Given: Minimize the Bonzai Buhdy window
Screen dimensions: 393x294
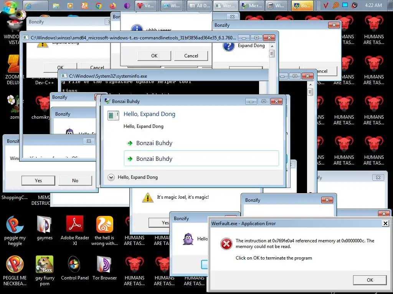Looking at the screenshot, I should 251,101.
